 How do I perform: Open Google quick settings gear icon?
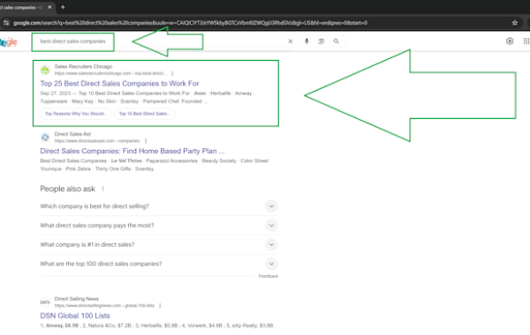click(510, 41)
